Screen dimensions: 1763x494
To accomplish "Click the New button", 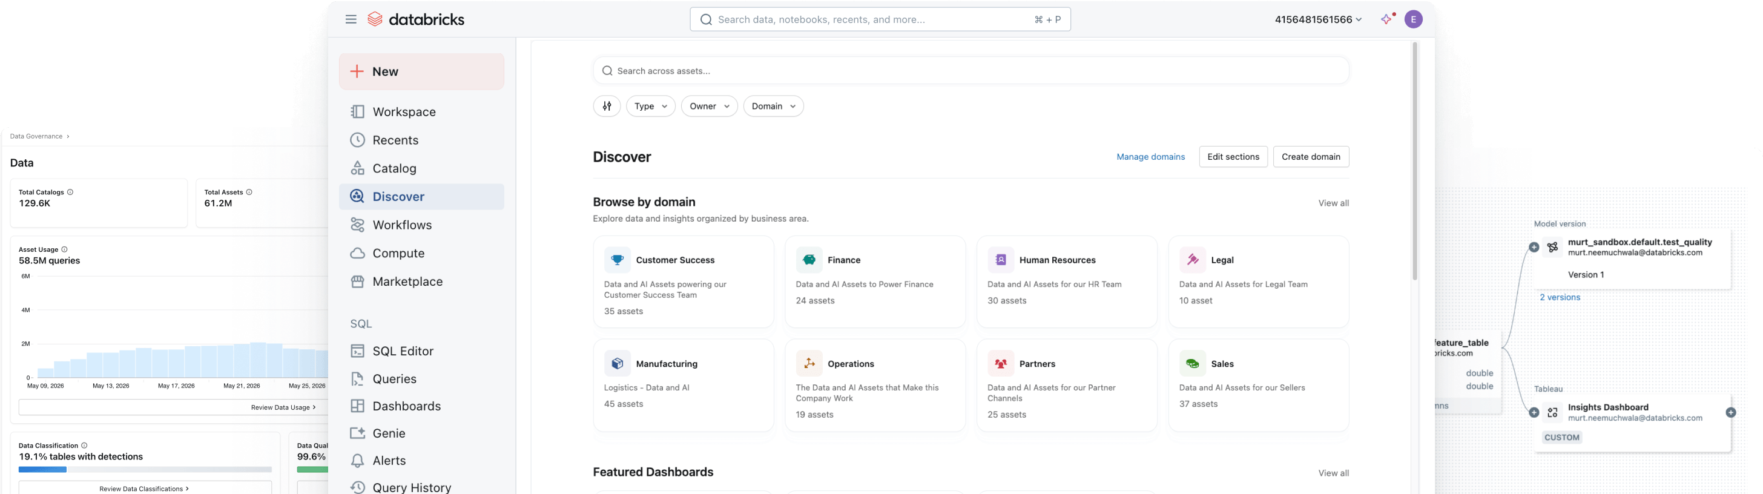I will pyautogui.click(x=421, y=71).
